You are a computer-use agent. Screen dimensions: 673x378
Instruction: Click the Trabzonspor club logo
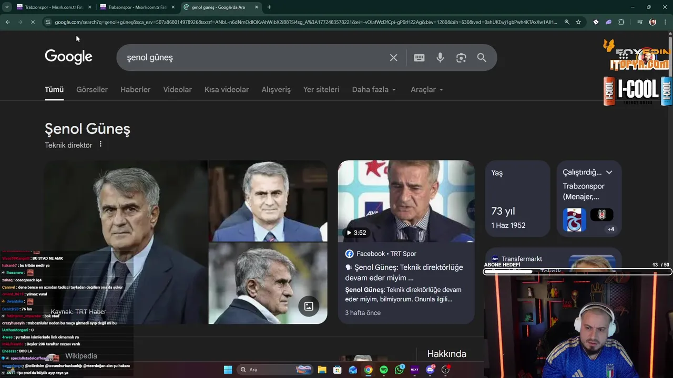[x=574, y=220]
